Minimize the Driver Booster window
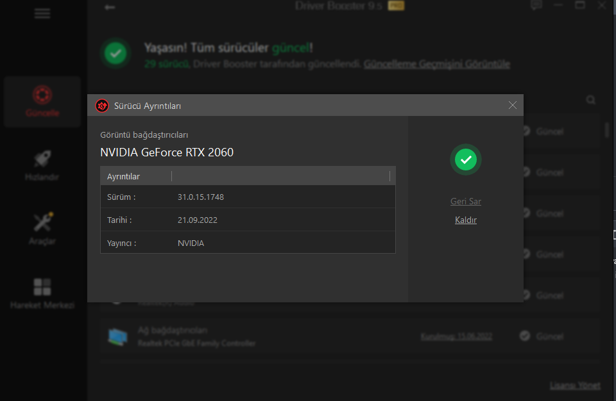 [x=558, y=5]
